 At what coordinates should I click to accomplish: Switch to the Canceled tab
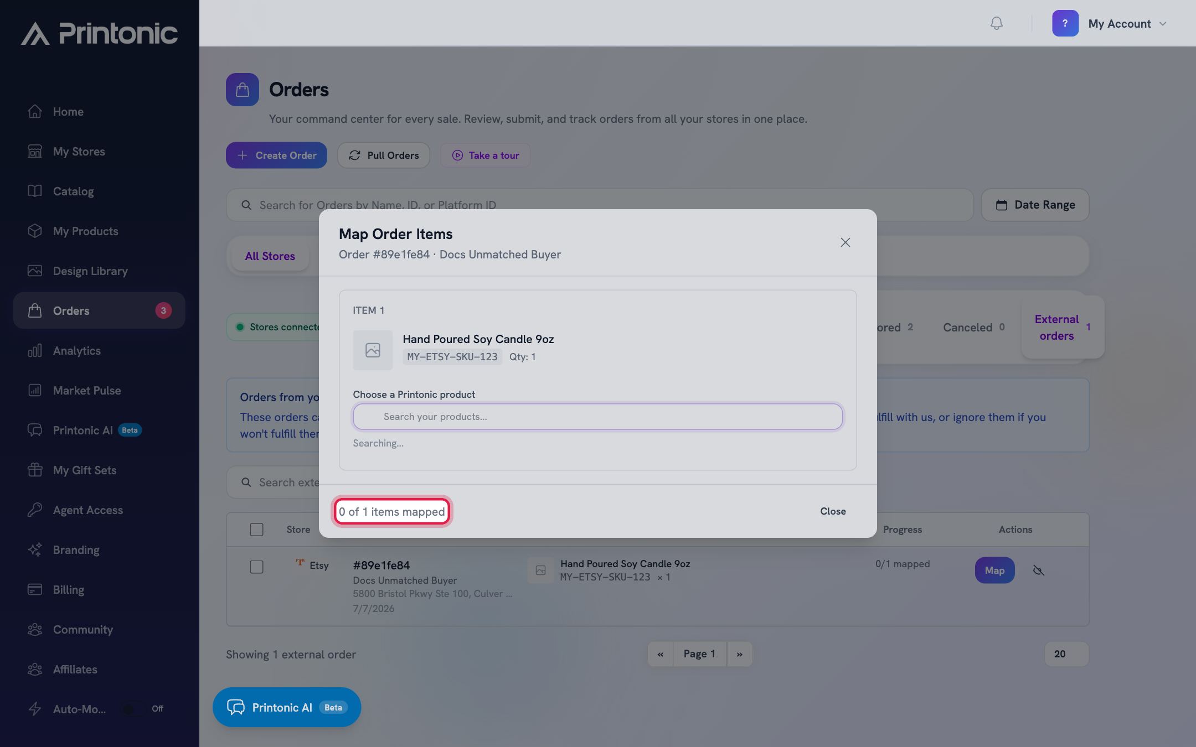[x=974, y=327]
